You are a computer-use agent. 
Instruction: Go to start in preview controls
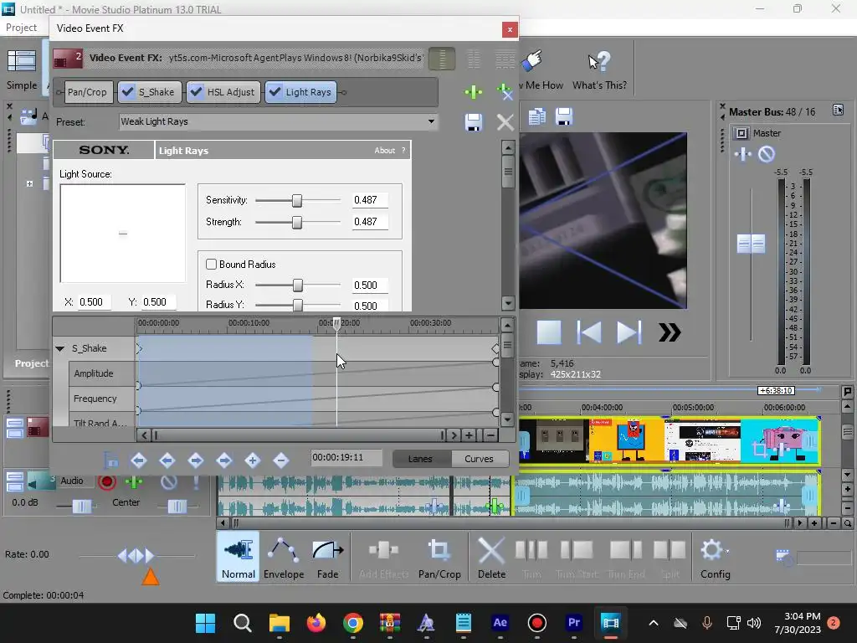(x=589, y=332)
